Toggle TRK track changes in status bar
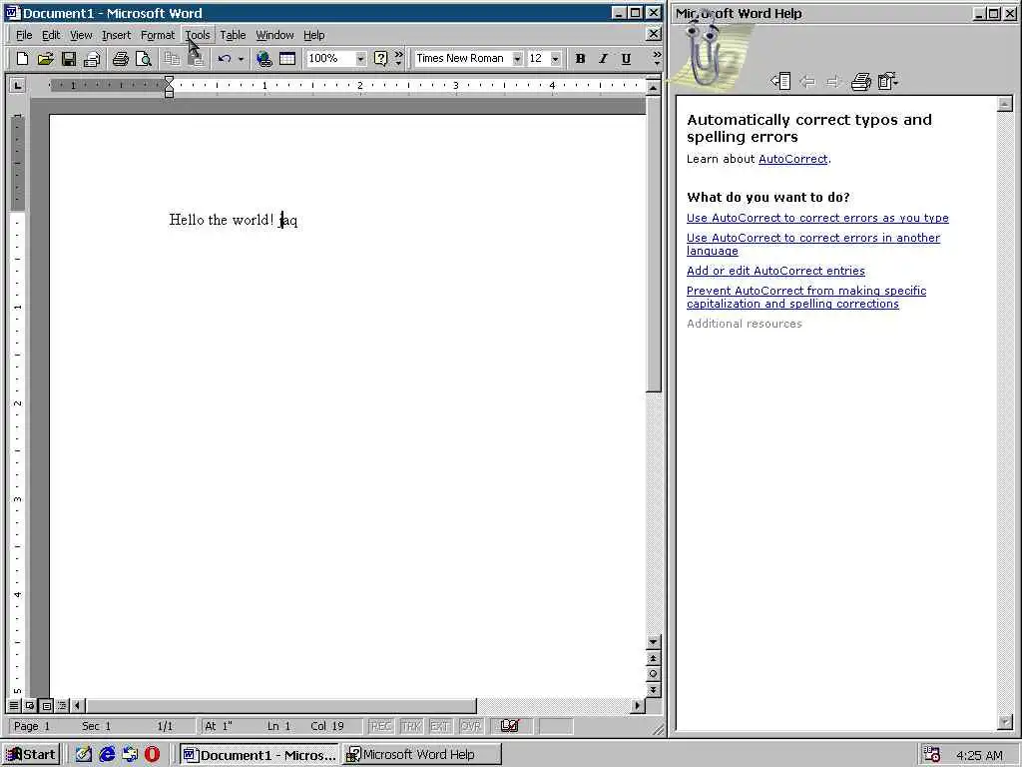1022x767 pixels. click(x=410, y=726)
